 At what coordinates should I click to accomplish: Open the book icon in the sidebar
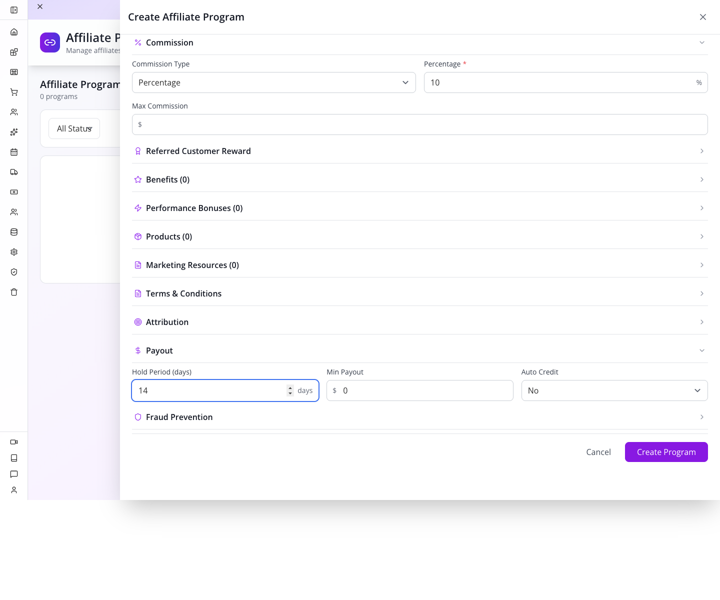pos(14,458)
